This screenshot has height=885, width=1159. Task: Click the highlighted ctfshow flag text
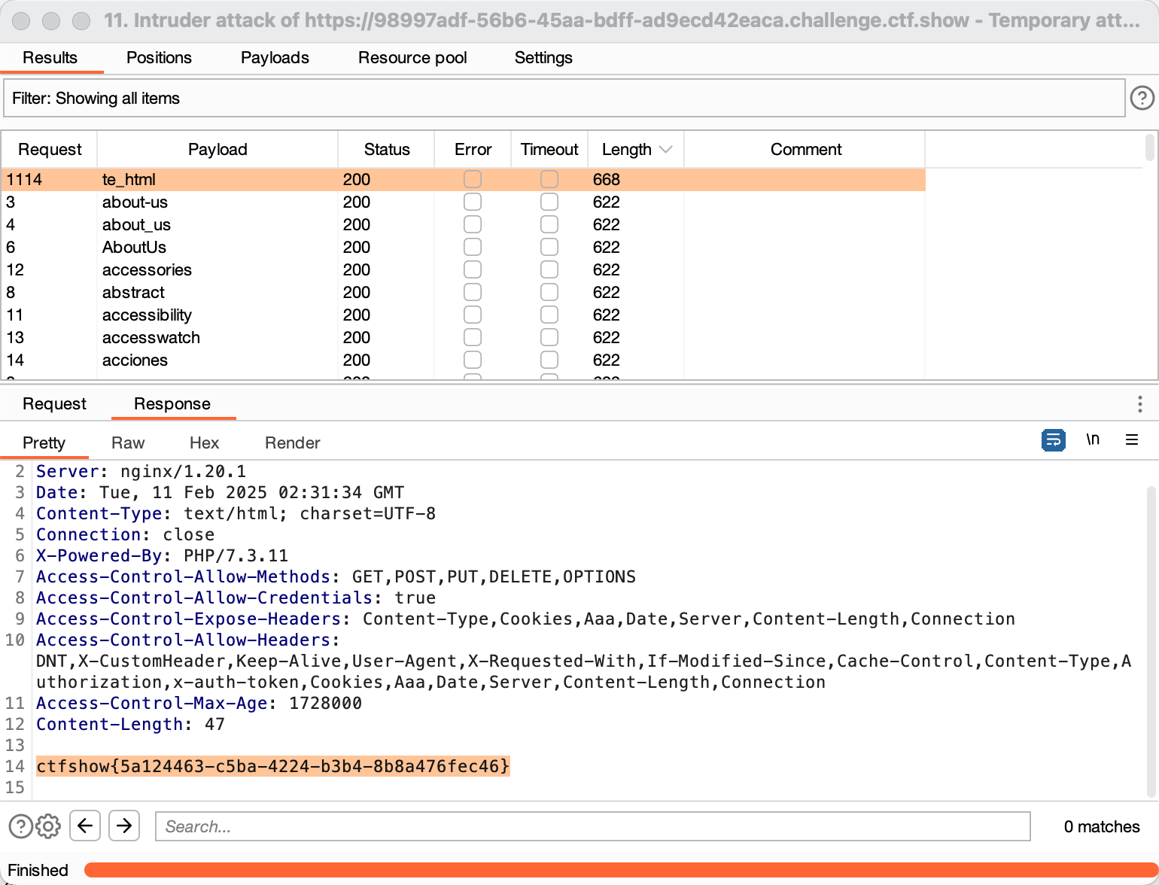pos(273,766)
